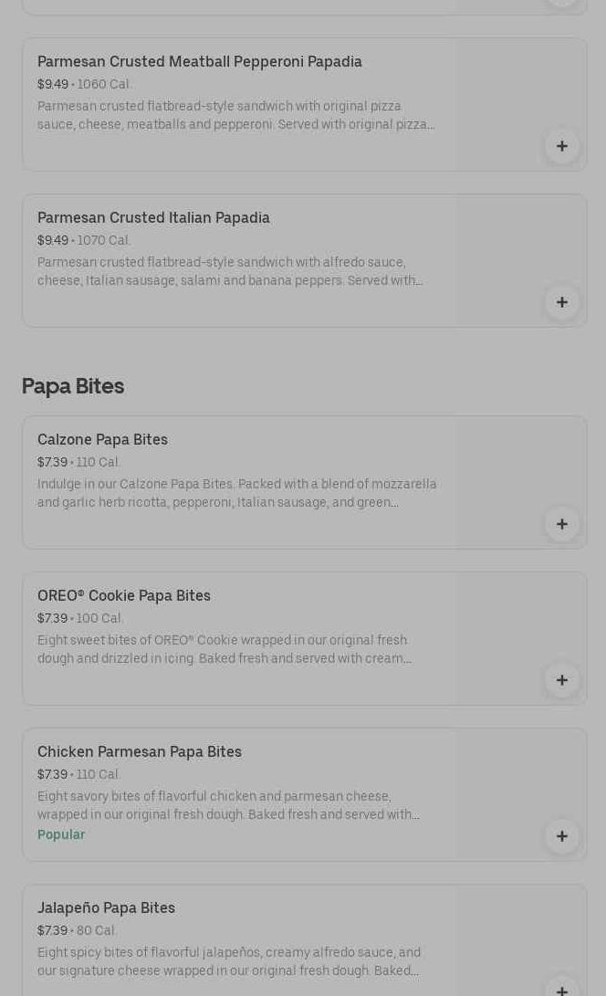Click the $9.49 price of Meatball Pepperoni Papadia

coord(52,84)
